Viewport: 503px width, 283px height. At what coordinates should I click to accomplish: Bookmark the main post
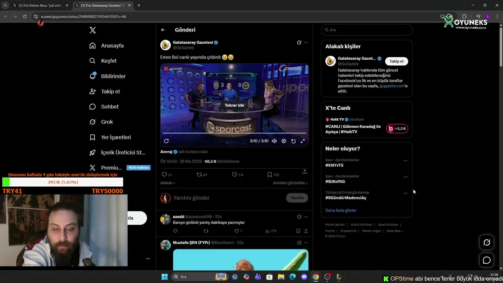point(273,175)
